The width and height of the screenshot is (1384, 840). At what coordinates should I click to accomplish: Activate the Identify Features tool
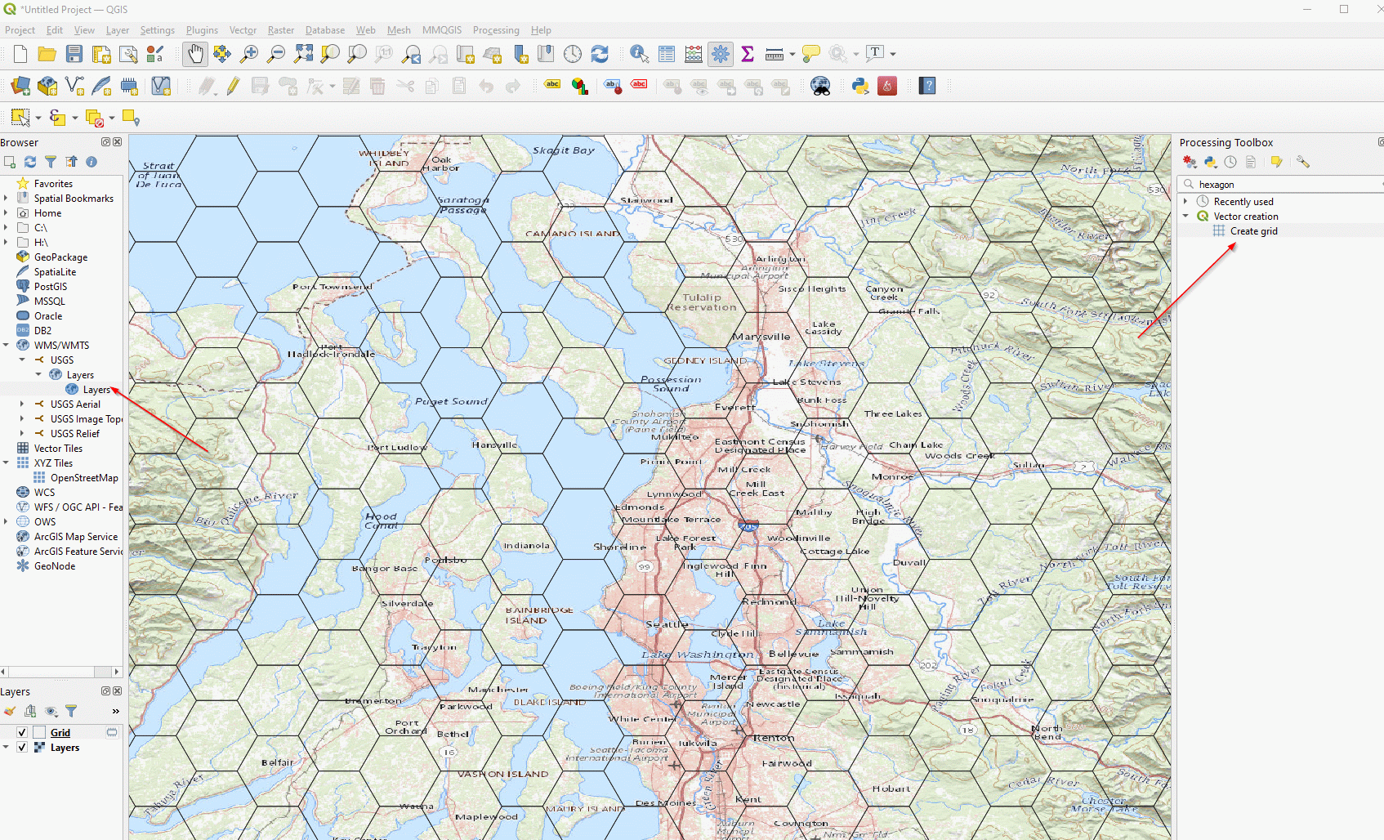click(640, 54)
